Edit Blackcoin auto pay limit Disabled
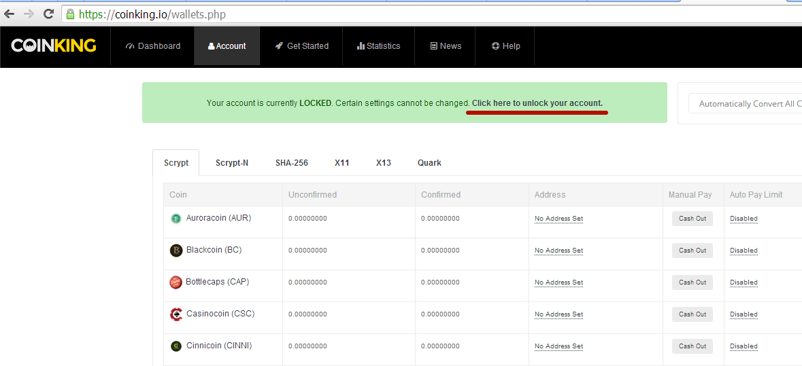The width and height of the screenshot is (802, 366). [x=743, y=251]
